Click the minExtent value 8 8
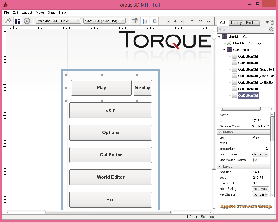 click(x=255, y=183)
